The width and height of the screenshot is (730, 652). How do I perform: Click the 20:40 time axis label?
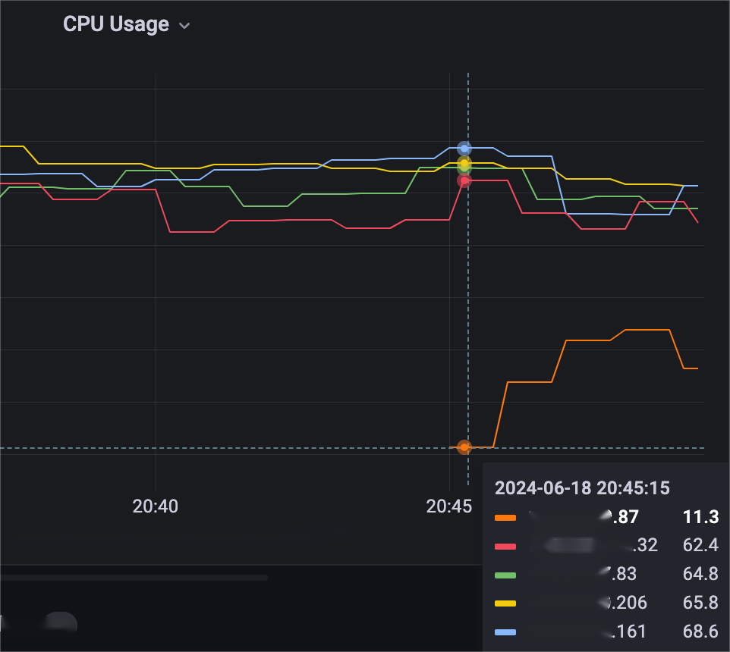click(155, 506)
